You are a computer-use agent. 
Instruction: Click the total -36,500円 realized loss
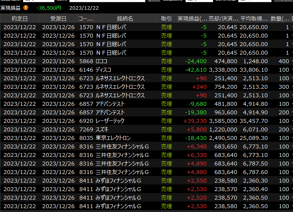click(49, 8)
